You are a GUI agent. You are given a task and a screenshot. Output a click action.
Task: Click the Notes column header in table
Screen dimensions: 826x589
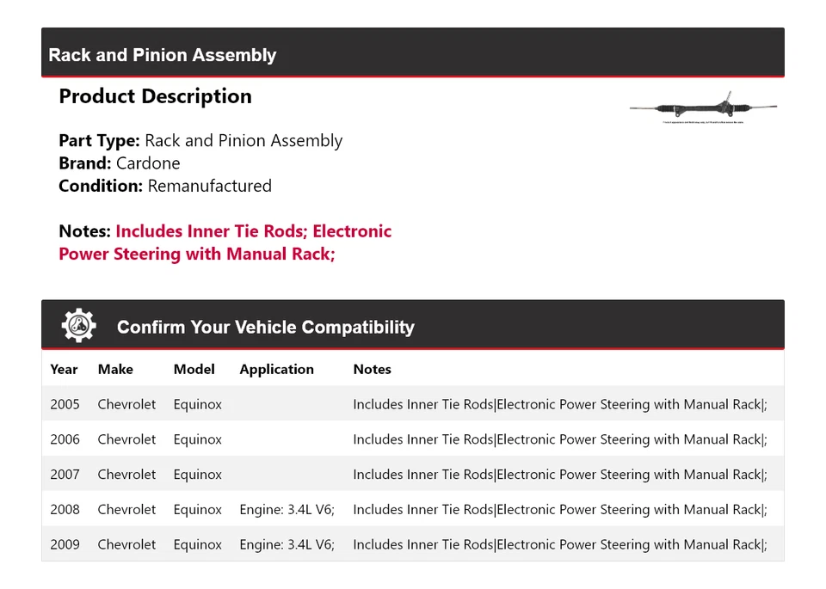coord(372,369)
